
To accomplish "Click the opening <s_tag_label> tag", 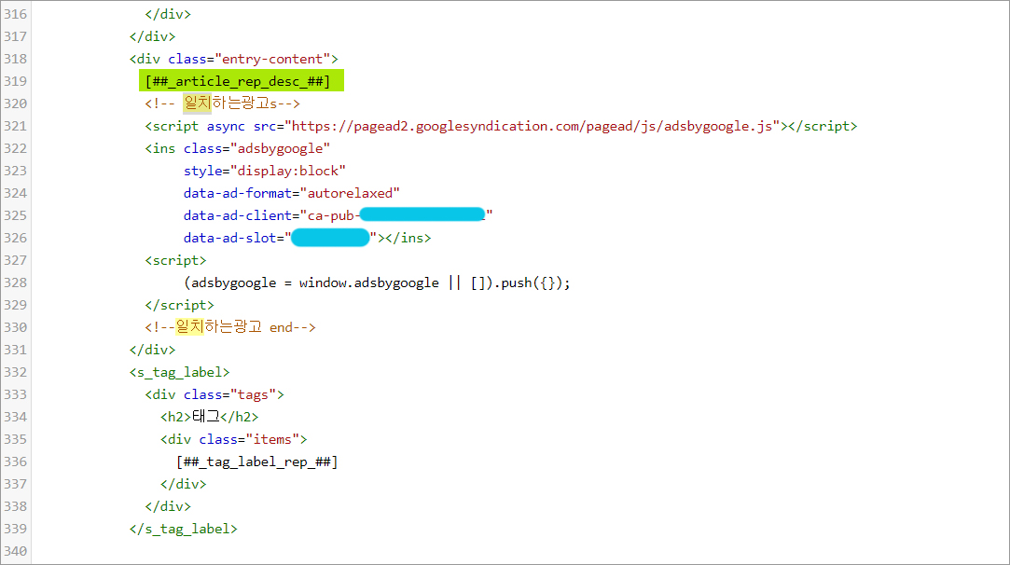I will pyautogui.click(x=180, y=372).
